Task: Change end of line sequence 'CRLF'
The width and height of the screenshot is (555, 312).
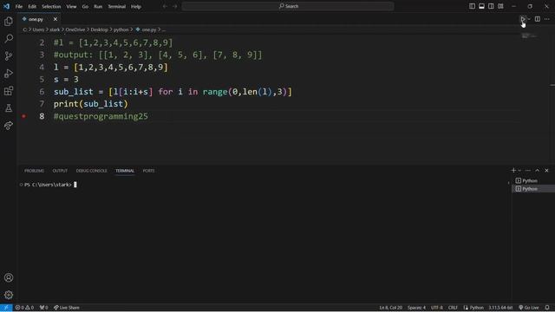Action: pyautogui.click(x=453, y=308)
